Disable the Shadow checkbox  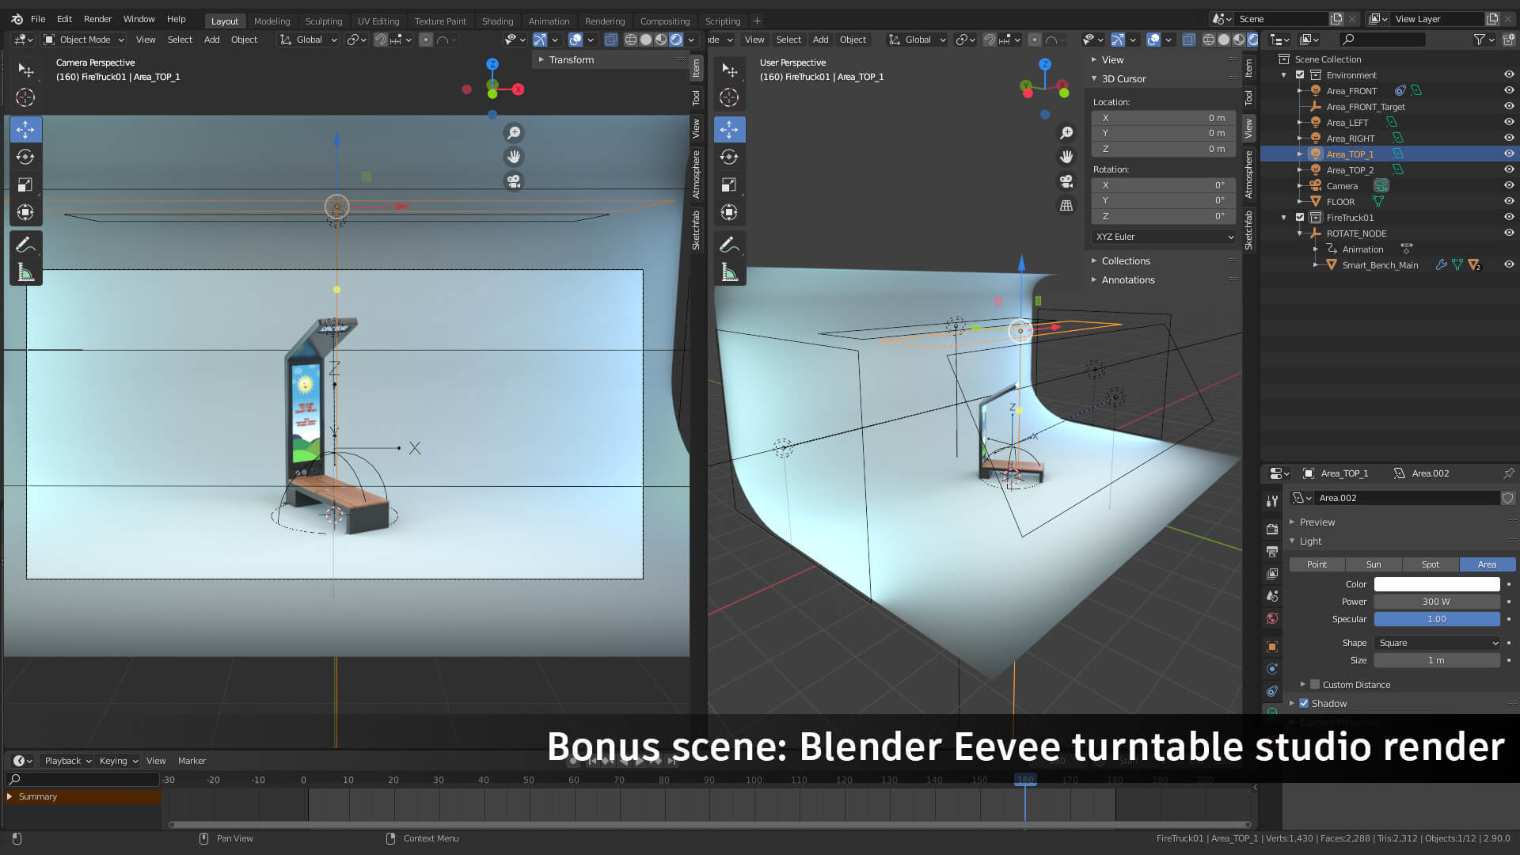coord(1304,703)
